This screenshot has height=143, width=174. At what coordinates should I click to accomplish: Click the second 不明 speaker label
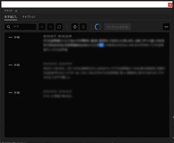click(17, 65)
